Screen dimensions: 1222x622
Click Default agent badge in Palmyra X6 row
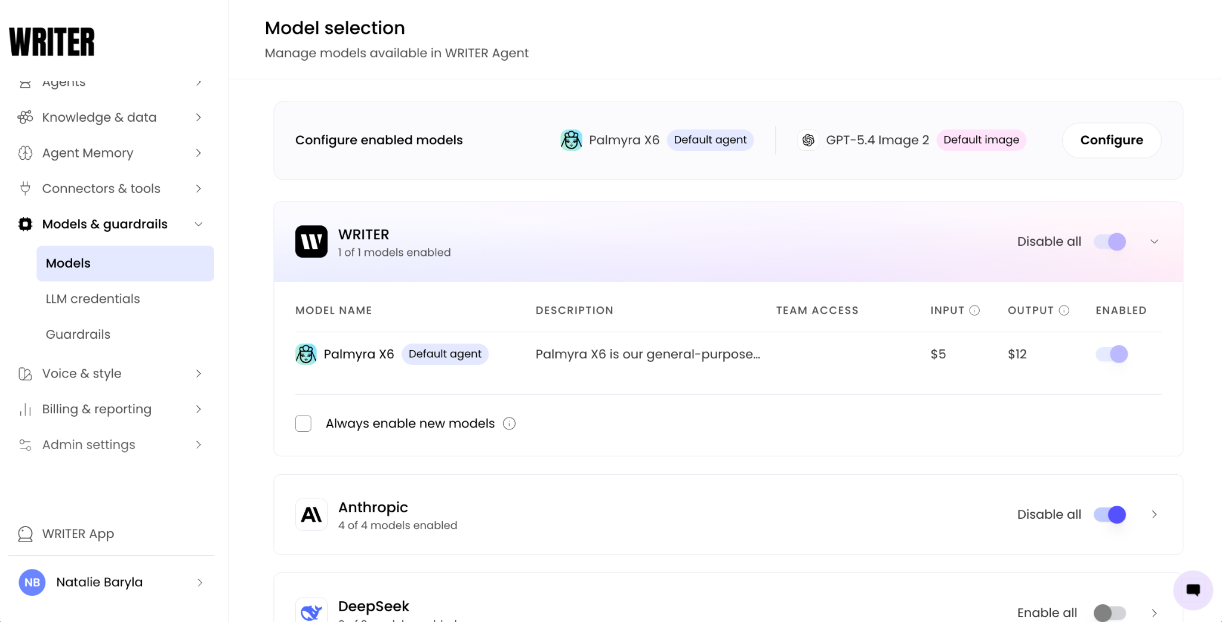pyautogui.click(x=445, y=354)
